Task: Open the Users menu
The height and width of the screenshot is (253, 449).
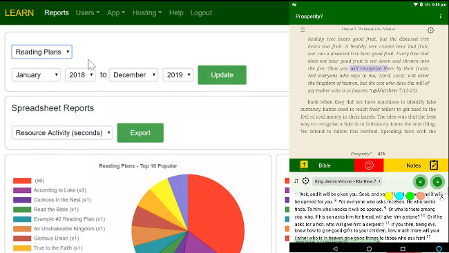Action: [88, 12]
